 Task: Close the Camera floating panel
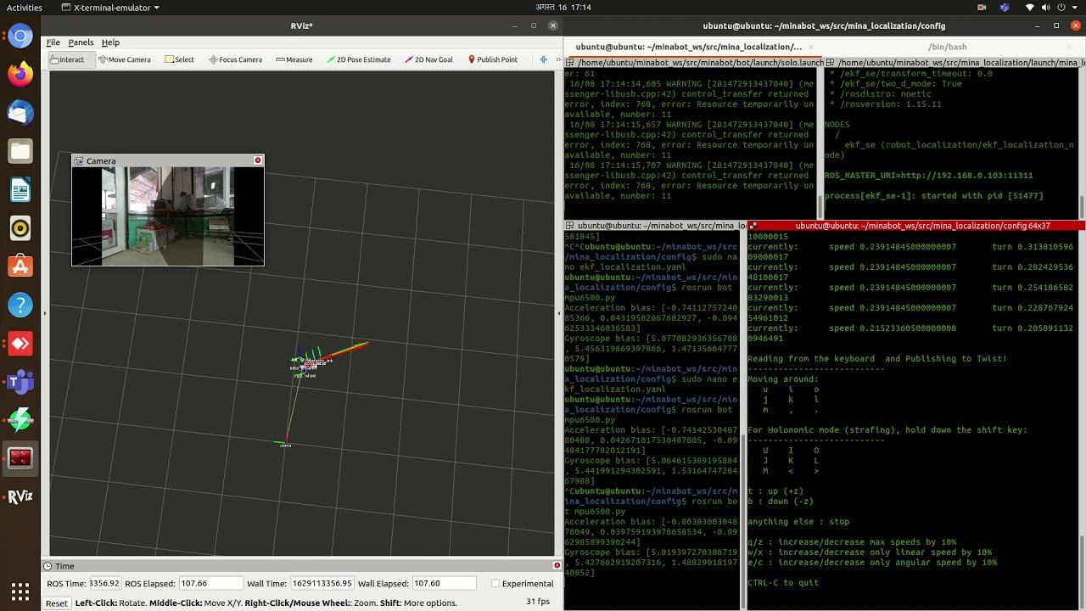pyautogui.click(x=258, y=160)
